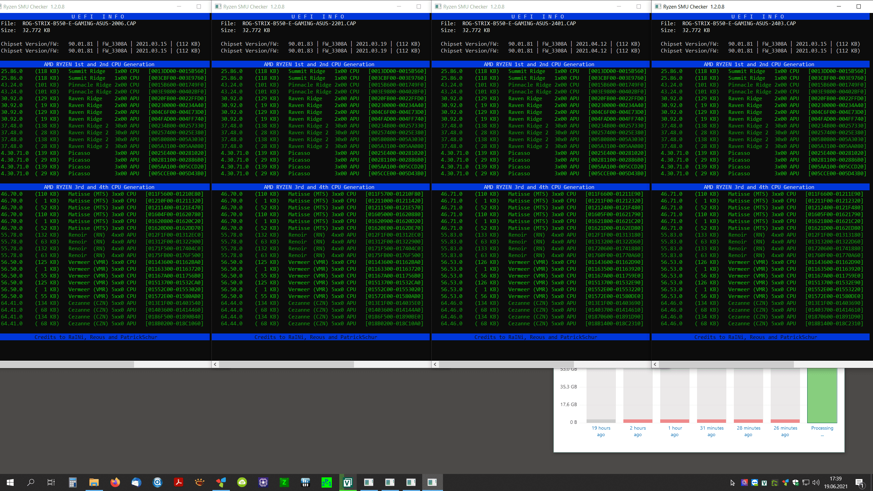
Task: Open the Greenshot tray icon
Action: click(x=775, y=482)
